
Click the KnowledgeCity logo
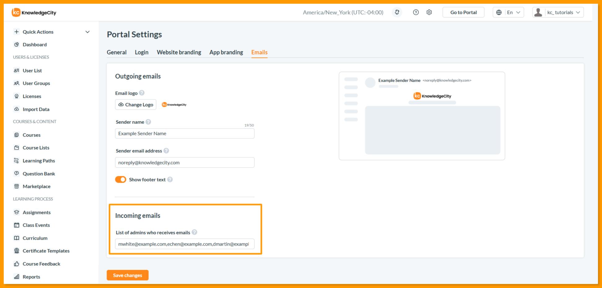34,12
